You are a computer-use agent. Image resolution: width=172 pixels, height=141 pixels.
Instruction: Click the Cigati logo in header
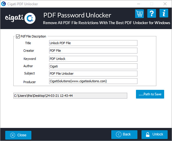coord(20,18)
